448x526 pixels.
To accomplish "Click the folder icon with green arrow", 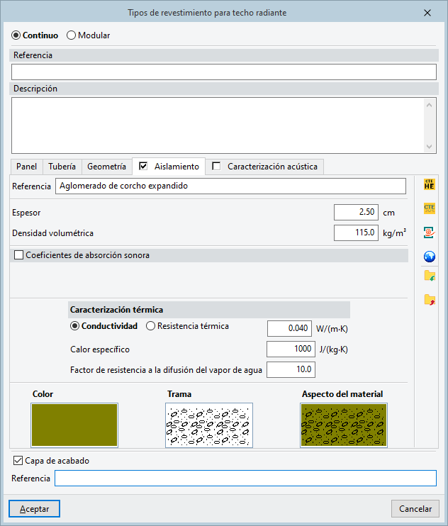I will [430, 276].
